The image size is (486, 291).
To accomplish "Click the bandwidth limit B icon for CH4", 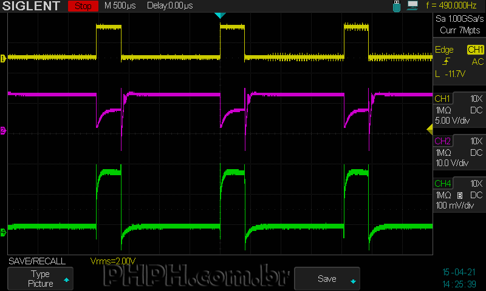I will click(460, 195).
